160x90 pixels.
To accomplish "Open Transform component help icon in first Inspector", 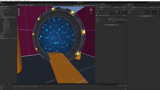I will (123, 9).
